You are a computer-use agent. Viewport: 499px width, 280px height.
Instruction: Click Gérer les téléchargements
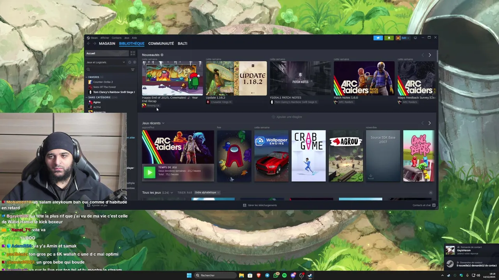tap(260, 205)
